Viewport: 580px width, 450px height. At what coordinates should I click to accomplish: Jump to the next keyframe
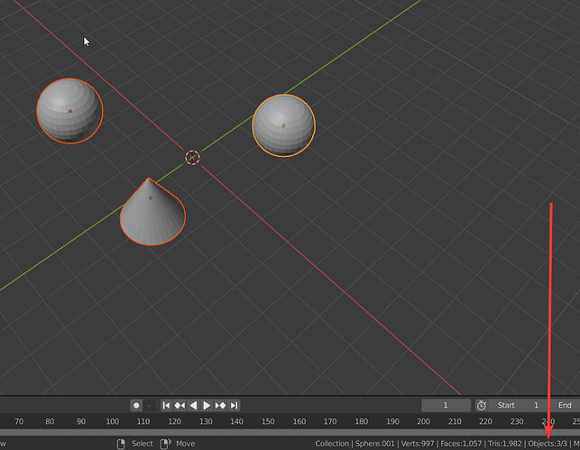tap(220, 406)
